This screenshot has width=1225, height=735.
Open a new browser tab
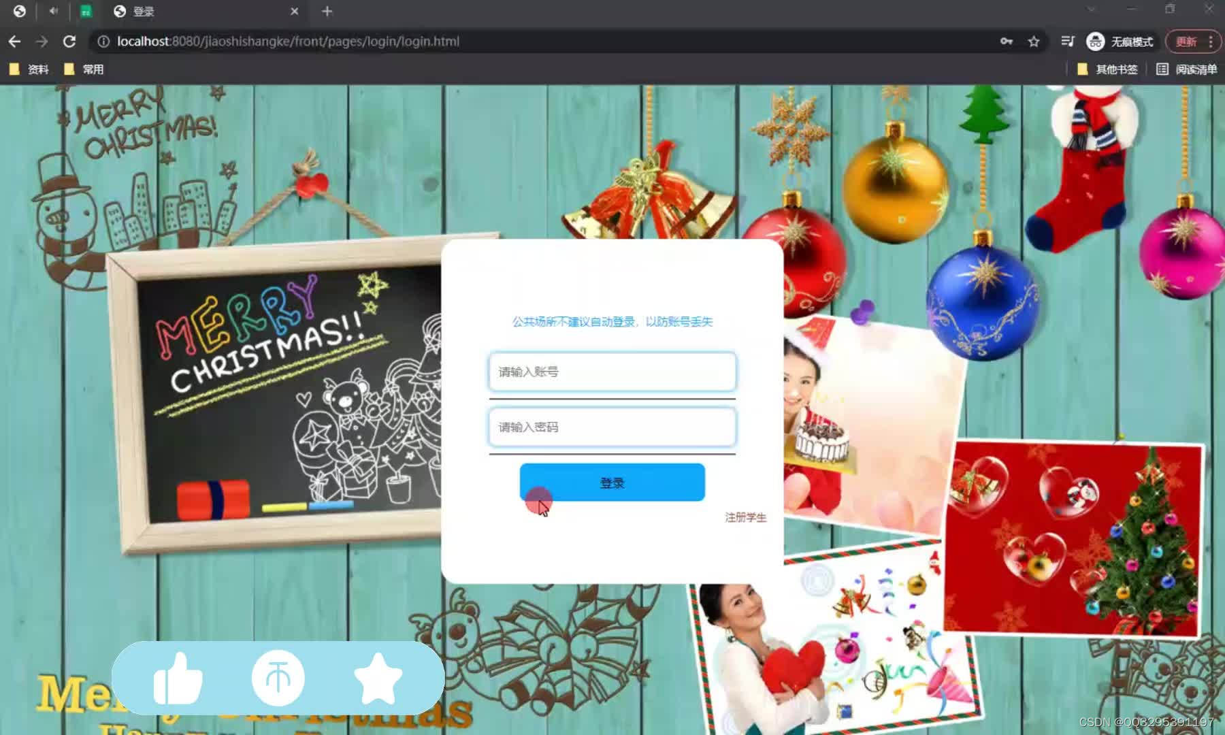[327, 11]
